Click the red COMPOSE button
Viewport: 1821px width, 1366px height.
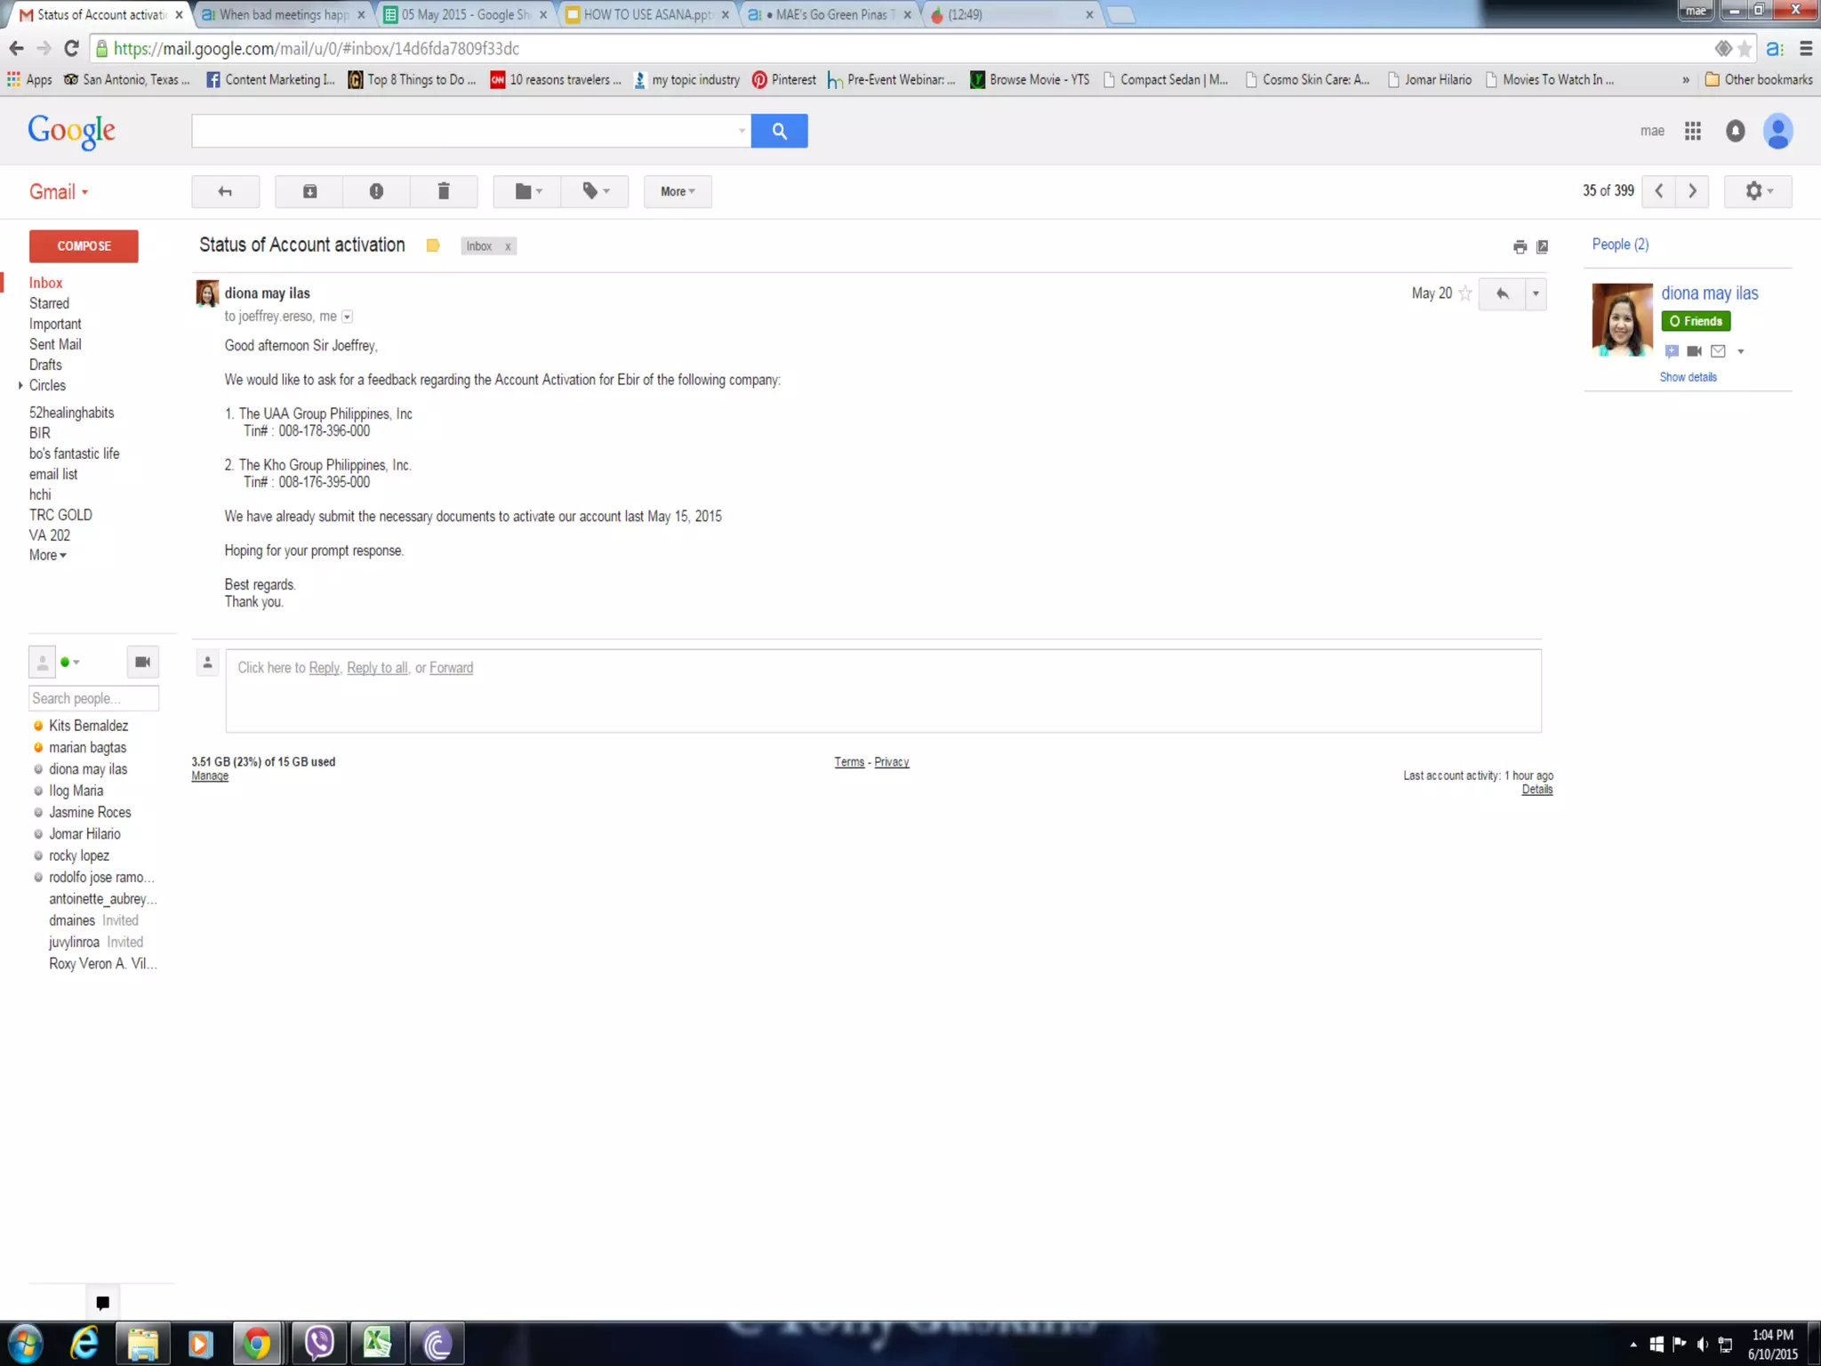point(84,246)
